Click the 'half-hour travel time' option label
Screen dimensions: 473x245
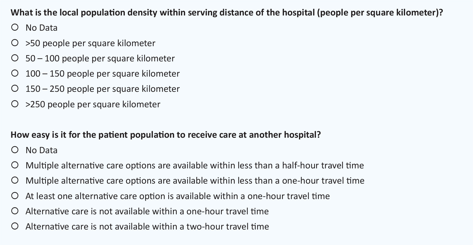(x=195, y=166)
